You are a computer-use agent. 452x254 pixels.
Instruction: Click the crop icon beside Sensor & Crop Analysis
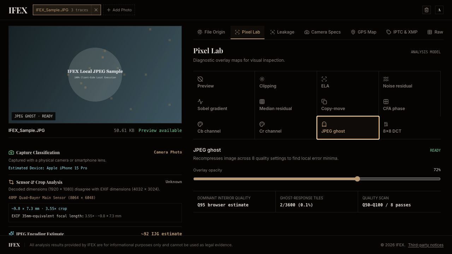[x=11, y=182]
